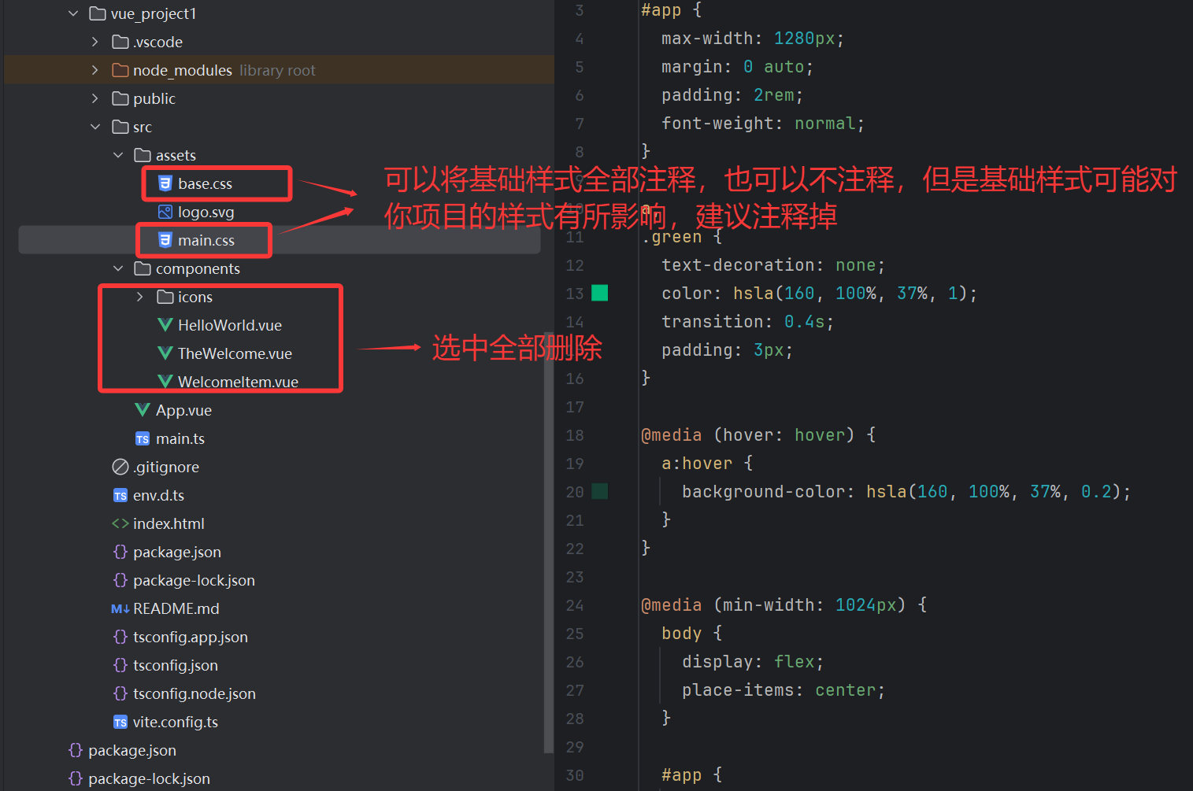Image resolution: width=1193 pixels, height=791 pixels.
Task: Click 'font-weight: normal;' code line
Action: tap(763, 124)
